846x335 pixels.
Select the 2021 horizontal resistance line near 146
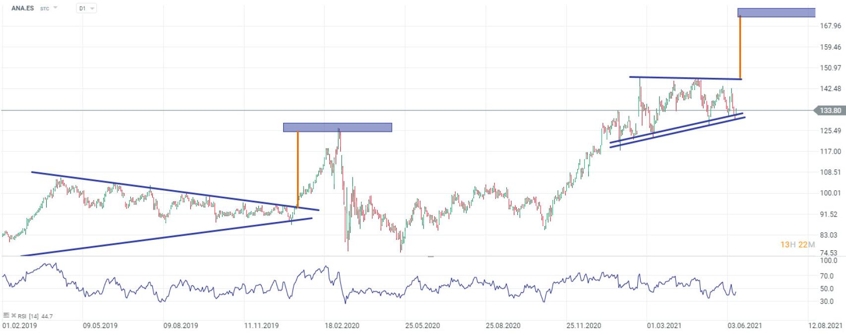tap(684, 78)
